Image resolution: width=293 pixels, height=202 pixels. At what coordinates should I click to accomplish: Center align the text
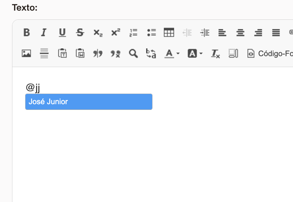click(x=240, y=33)
